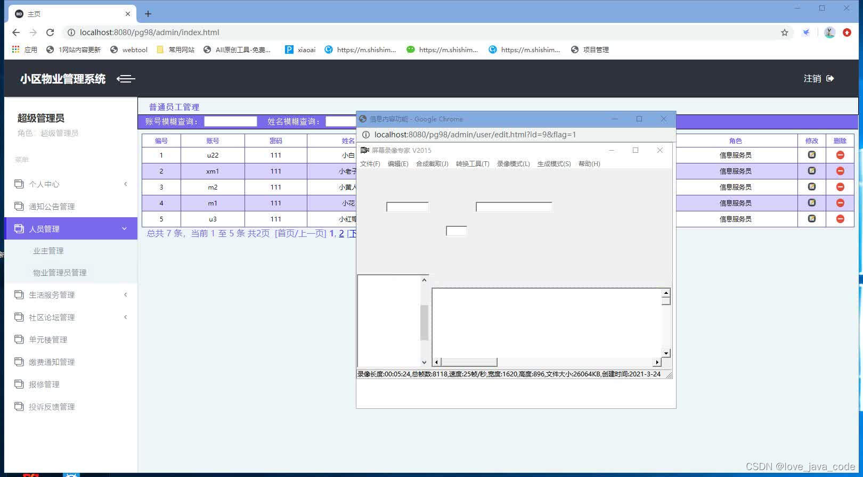Edit row m2 using its 修改 icon

click(x=812, y=187)
